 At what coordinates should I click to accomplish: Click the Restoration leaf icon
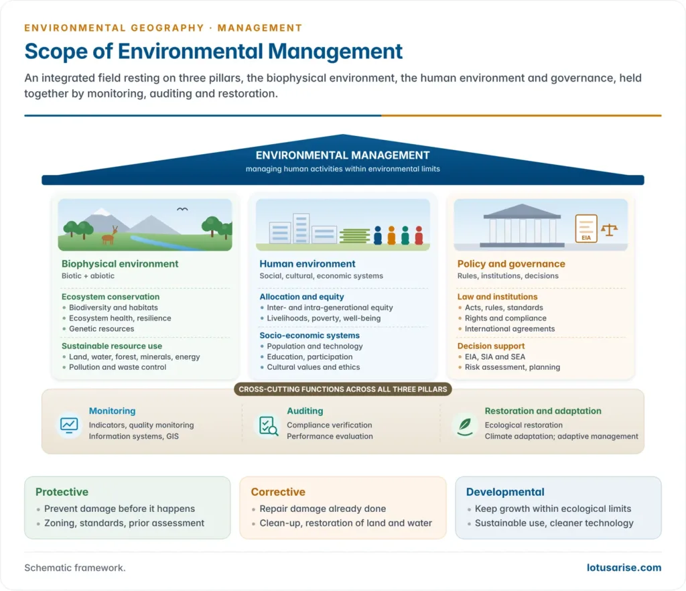465,427
